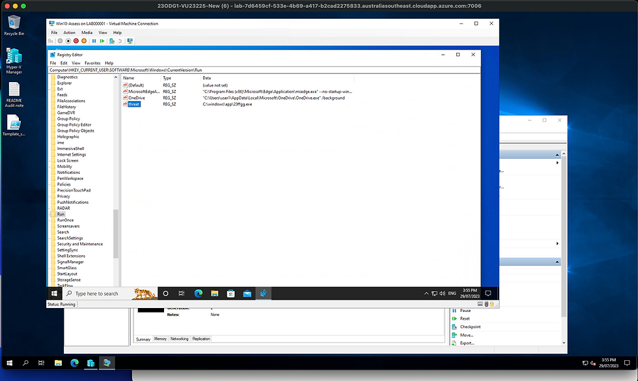This screenshot has height=381, width=638.
Task: Switch to the Networking tab in Hyper-V
Action: (180, 339)
